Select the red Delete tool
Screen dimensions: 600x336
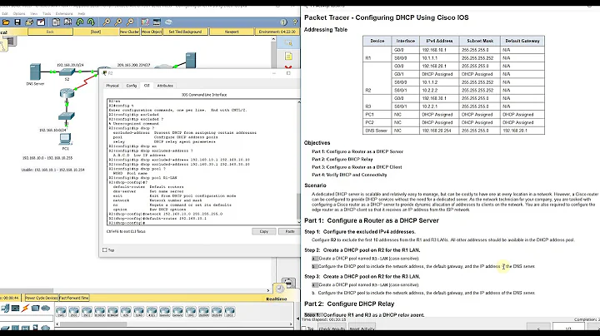[x=288, y=67]
